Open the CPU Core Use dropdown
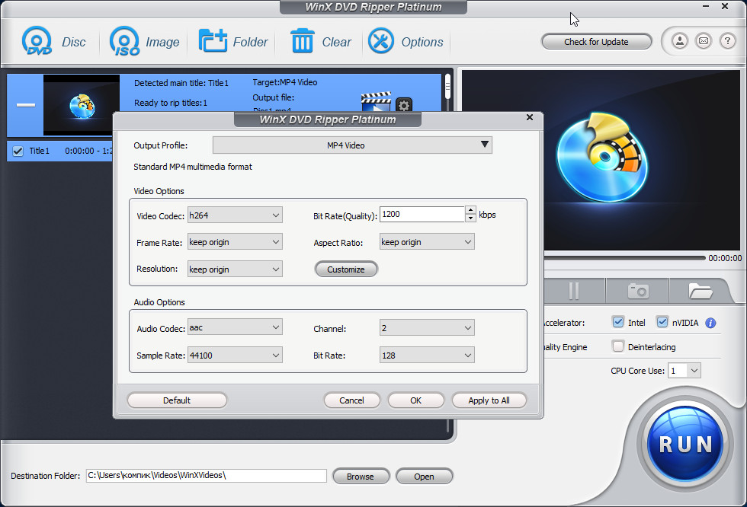Image resolution: width=747 pixels, height=507 pixels. 684,370
